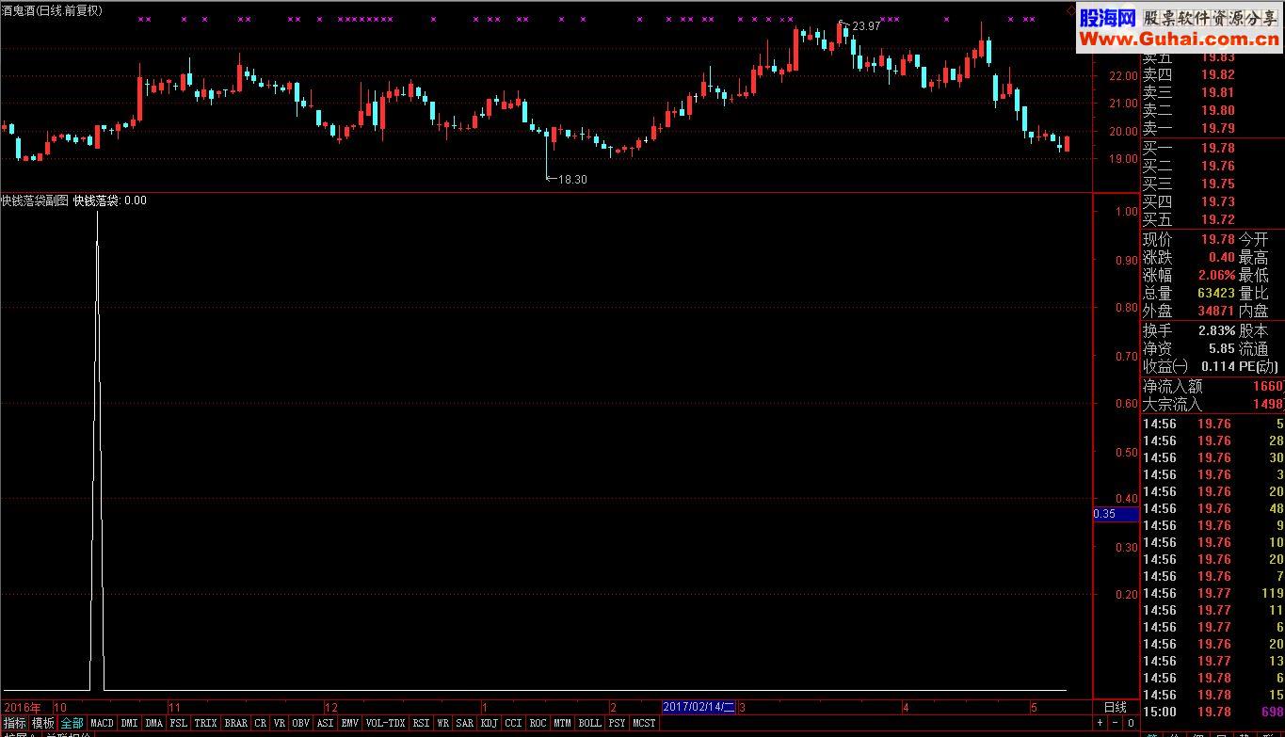Viewport: 1285px width, 737px height.
Task: Select the MTM indicator tab
Action: [562, 723]
